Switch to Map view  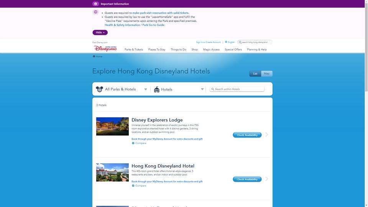[267, 74]
